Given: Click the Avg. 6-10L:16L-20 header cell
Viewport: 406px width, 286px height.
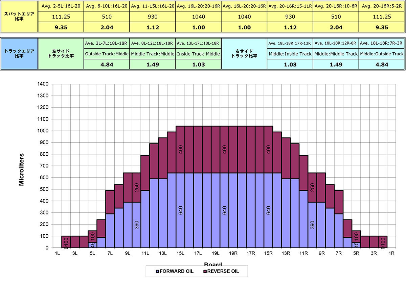Looking at the screenshot, I should tap(107, 6).
